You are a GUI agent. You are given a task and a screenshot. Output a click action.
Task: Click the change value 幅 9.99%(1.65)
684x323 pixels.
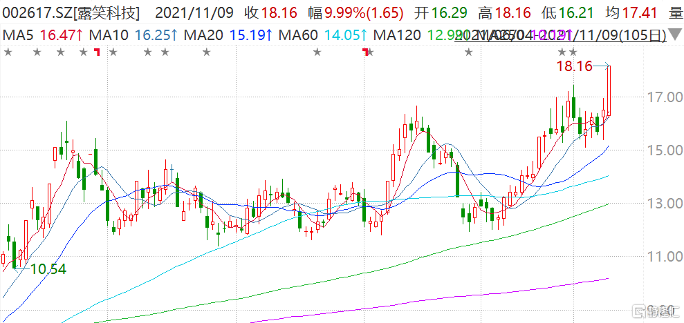[x=355, y=13]
